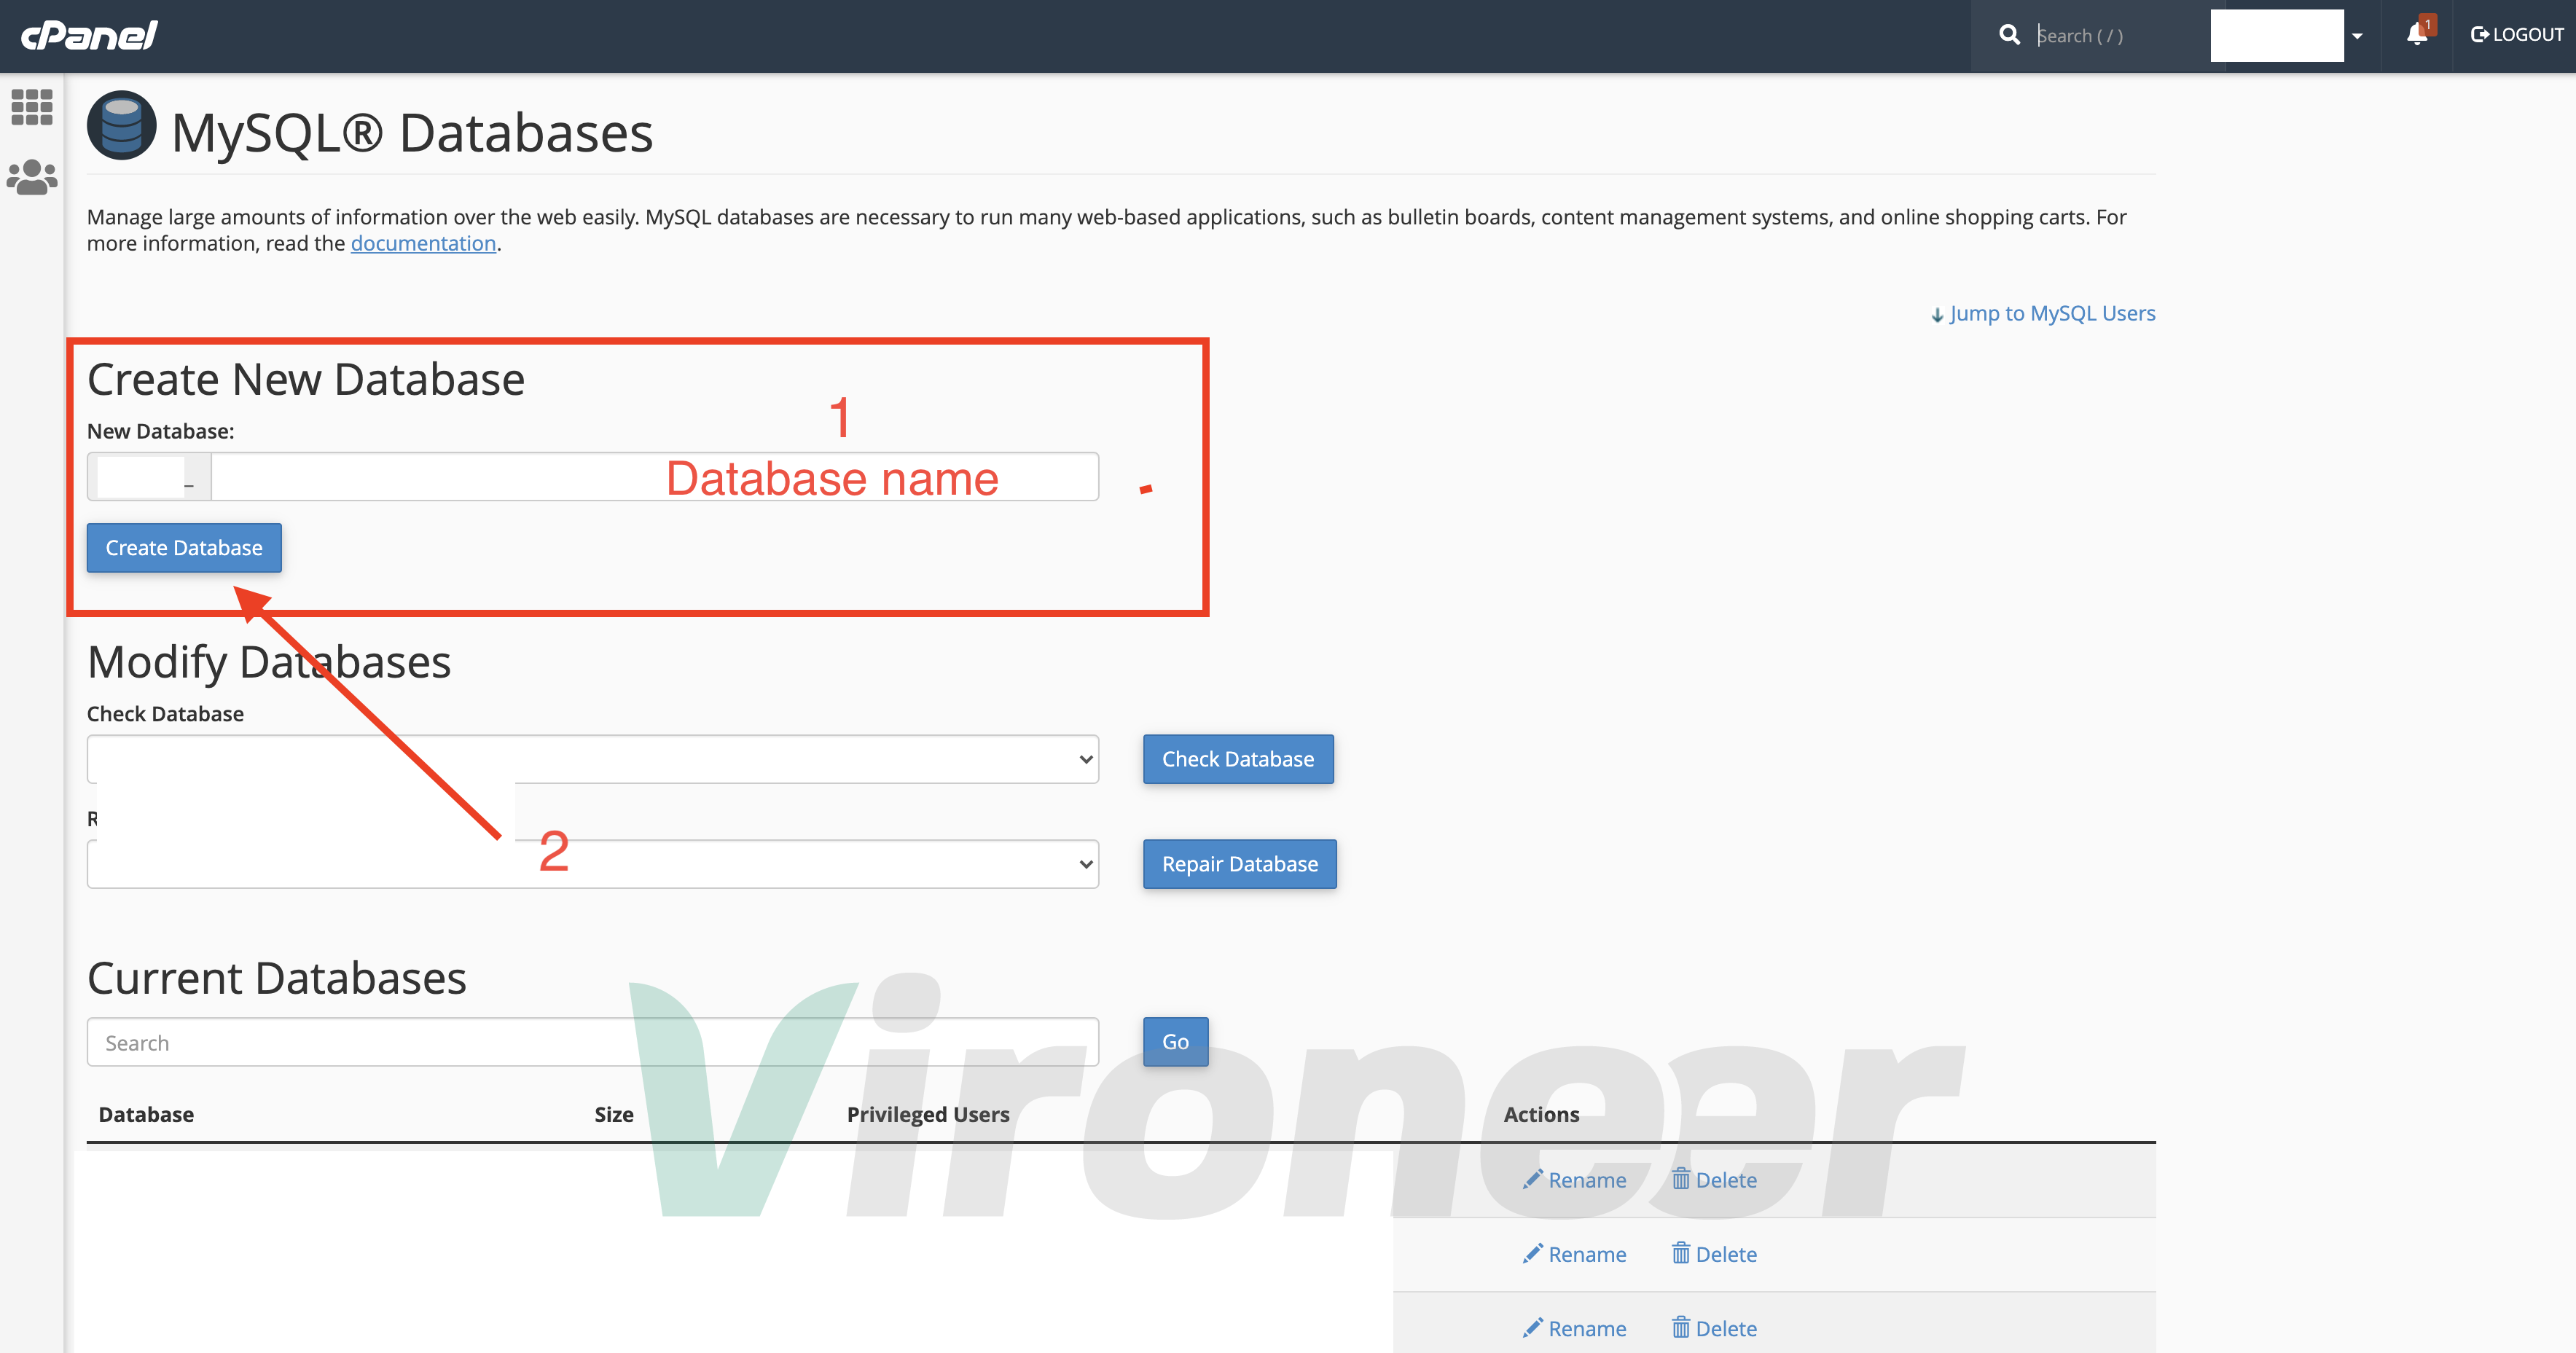Click the notifications bell icon
Screen dimensions: 2576x1353
click(x=2417, y=35)
